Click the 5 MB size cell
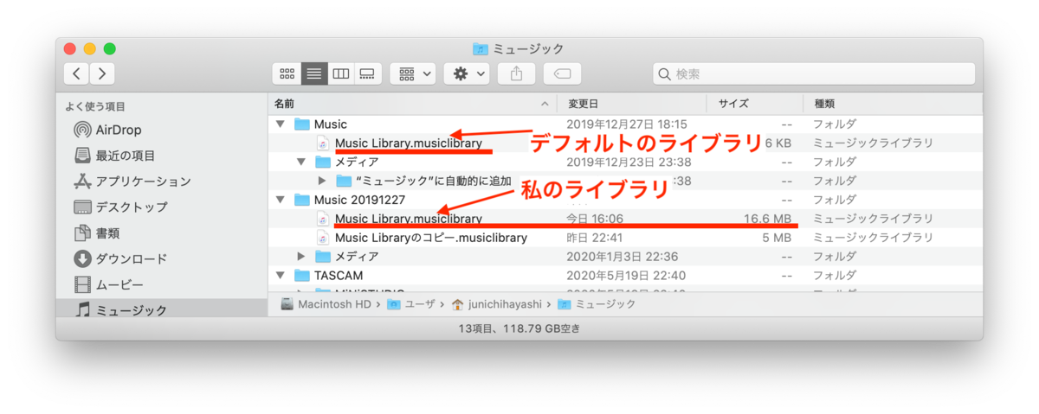Screen dimensions: 1039x414 point(777,237)
